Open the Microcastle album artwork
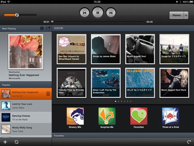 point(26,52)
